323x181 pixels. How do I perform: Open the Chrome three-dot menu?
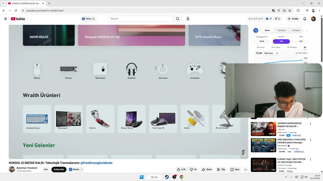pos(319,11)
